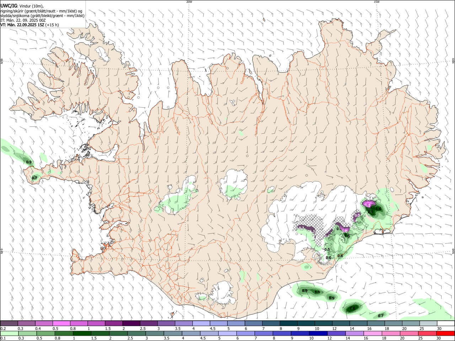Click the UWC/IG map title text
Image resolution: width=455 pixels, height=341 pixels.
coord(9,6)
